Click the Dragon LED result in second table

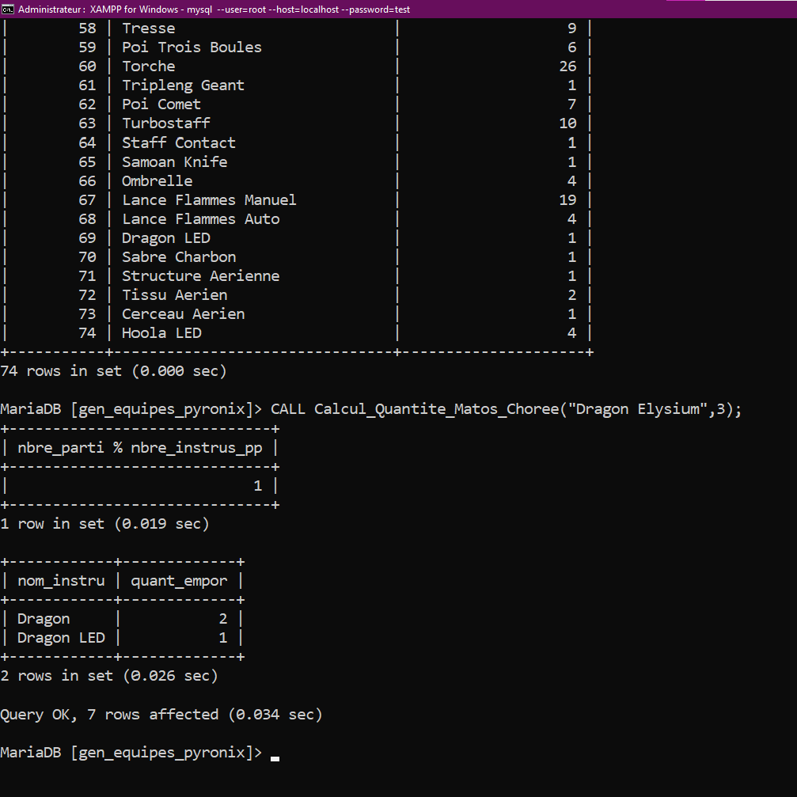pyautogui.click(x=61, y=638)
